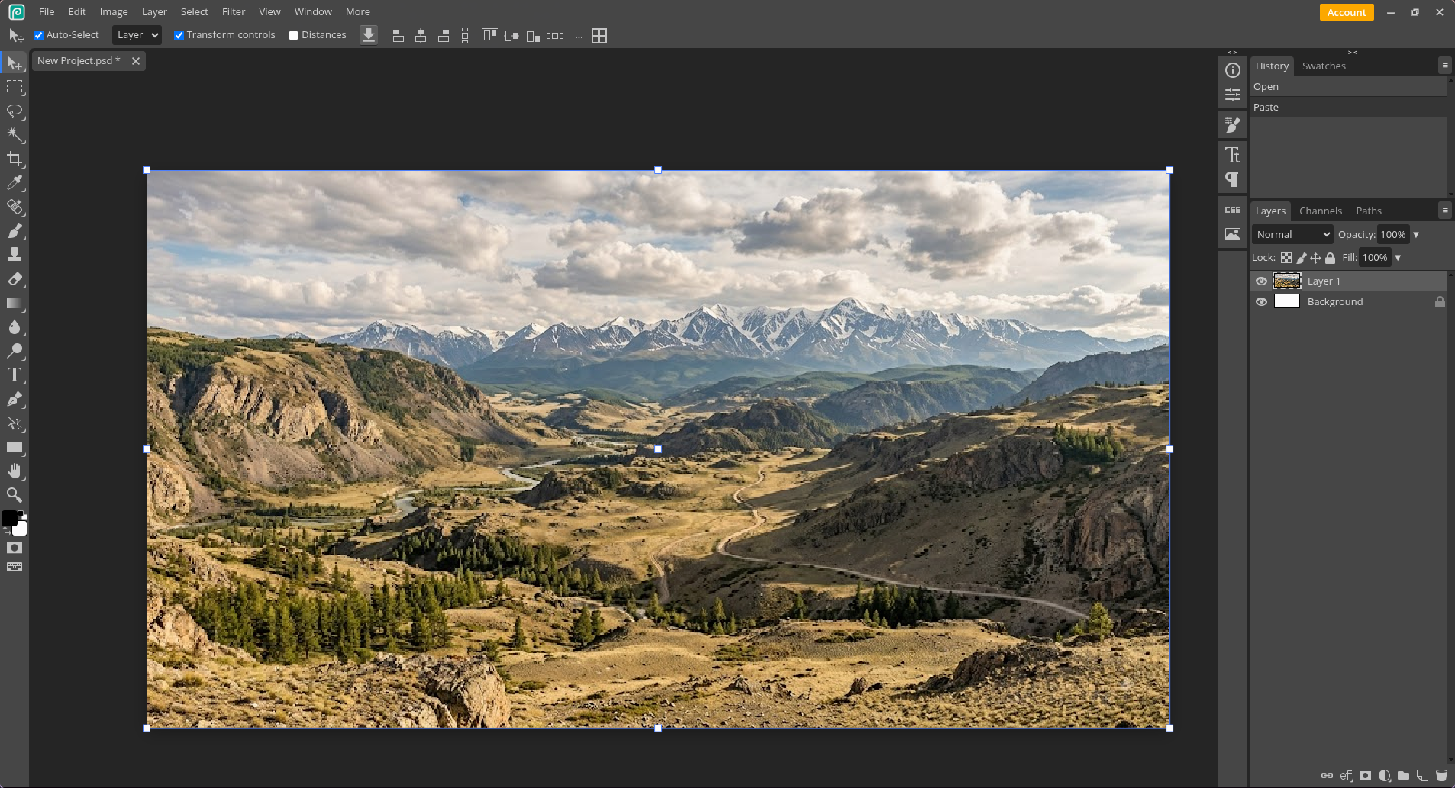1455x788 pixels.
Task: Open the Normal blend mode dropdown
Action: [x=1292, y=234]
